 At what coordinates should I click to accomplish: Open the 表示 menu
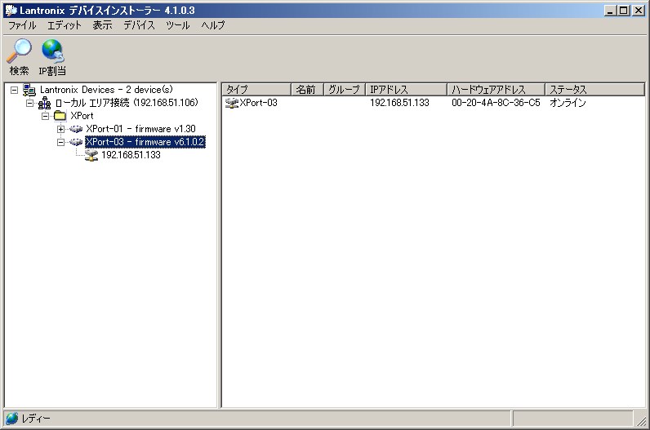tap(102, 25)
